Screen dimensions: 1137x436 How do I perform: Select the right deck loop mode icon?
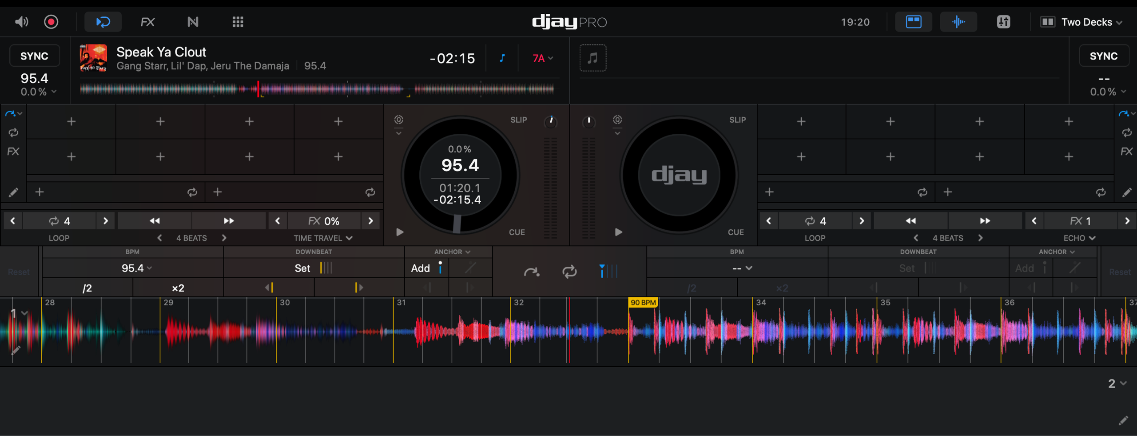tap(1126, 132)
